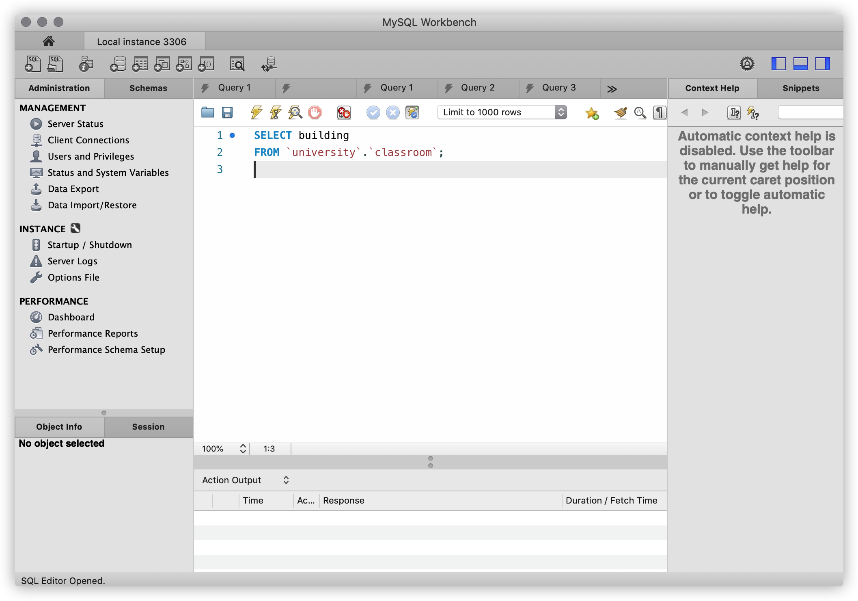
Task: Open Client Connections
Action: 88,140
